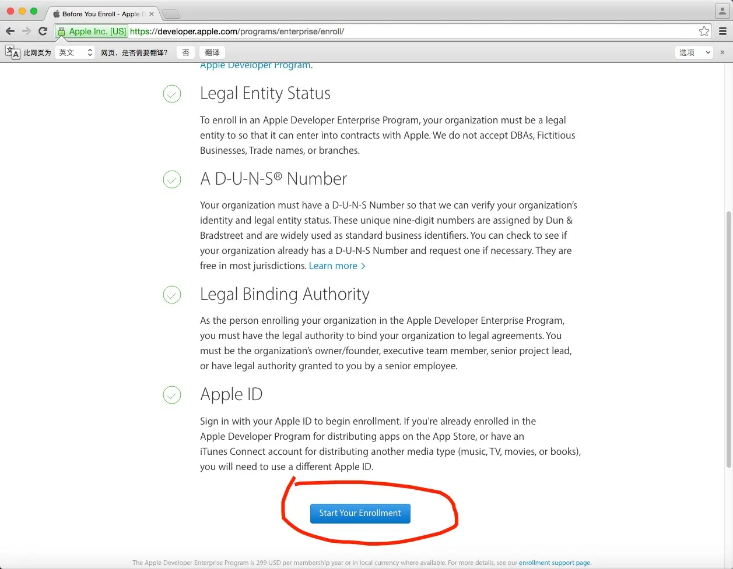The image size is (733, 569).
Task: Open the Chrome hamburger menu
Action: pyautogui.click(x=723, y=31)
